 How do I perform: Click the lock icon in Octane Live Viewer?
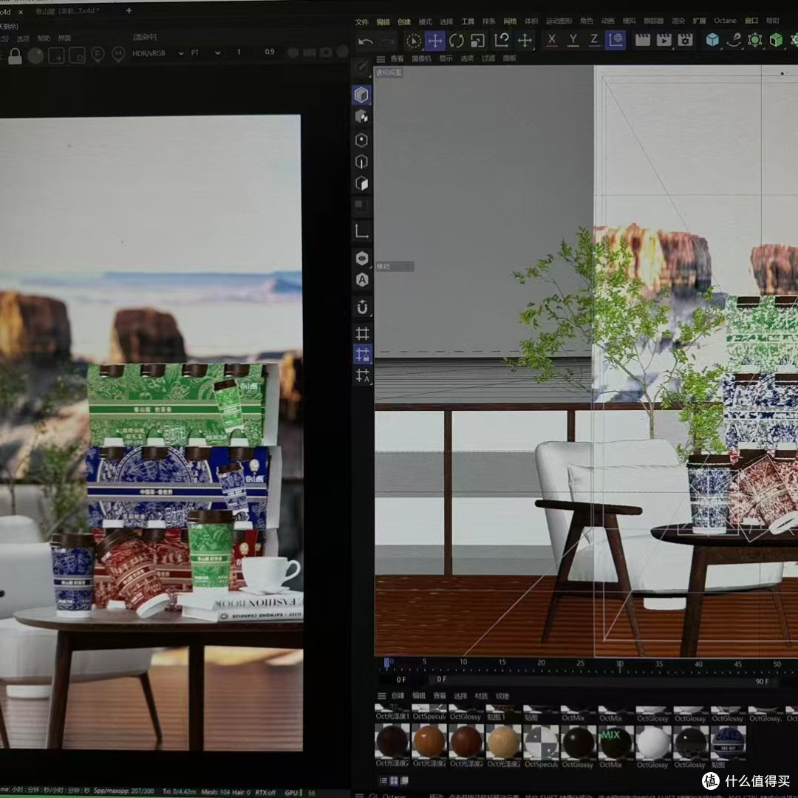point(15,55)
